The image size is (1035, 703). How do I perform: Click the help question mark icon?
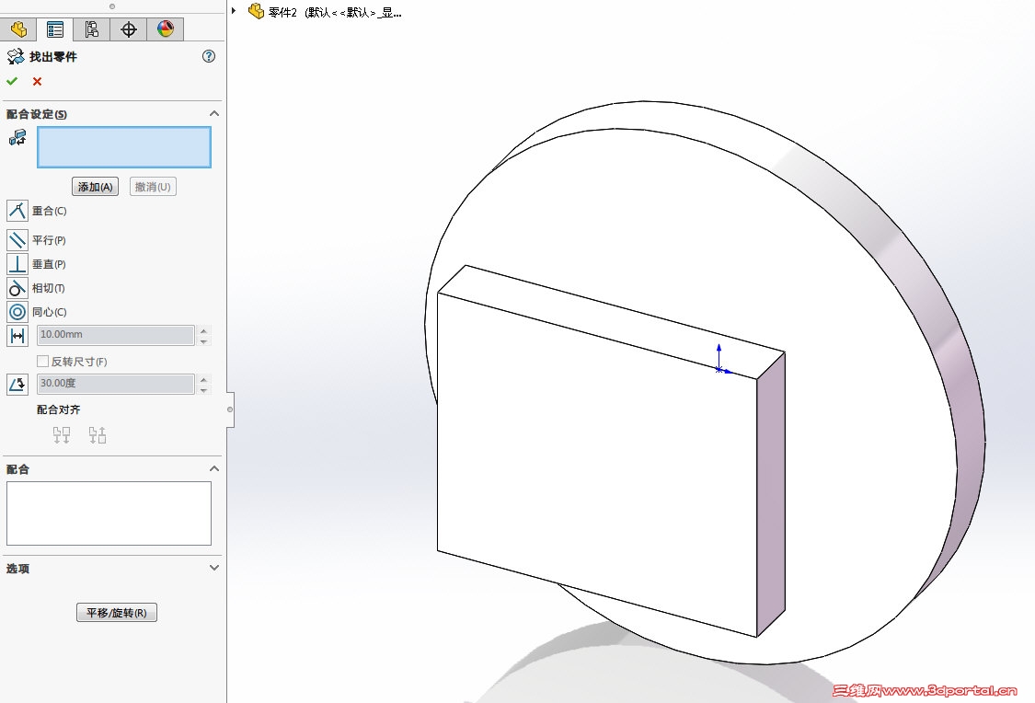pos(209,56)
